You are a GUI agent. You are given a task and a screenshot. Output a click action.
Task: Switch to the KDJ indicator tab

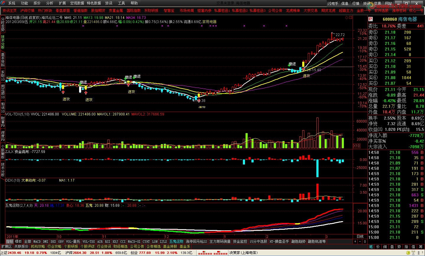click(x=115, y=242)
